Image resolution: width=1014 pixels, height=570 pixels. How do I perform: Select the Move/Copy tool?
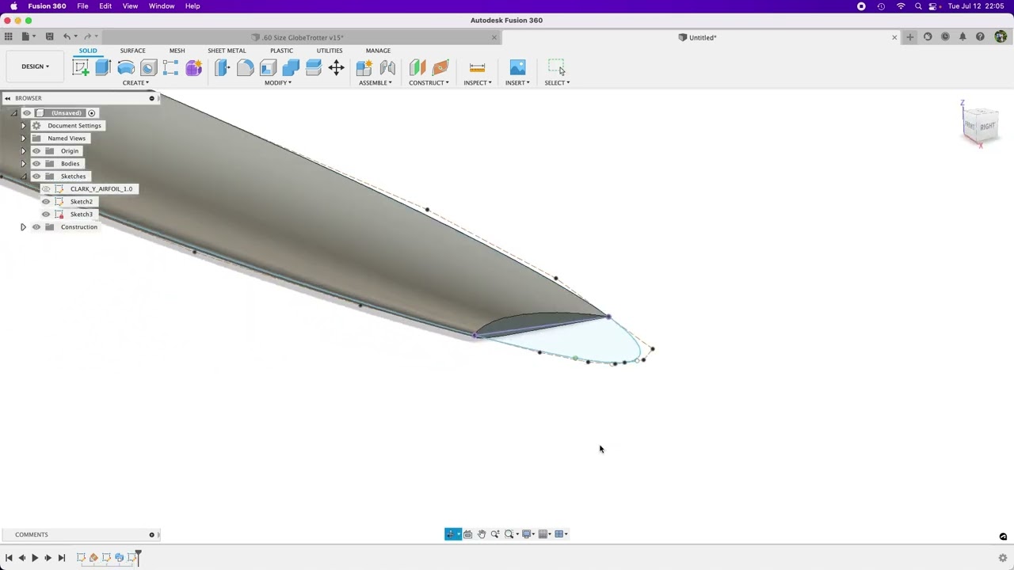337,68
